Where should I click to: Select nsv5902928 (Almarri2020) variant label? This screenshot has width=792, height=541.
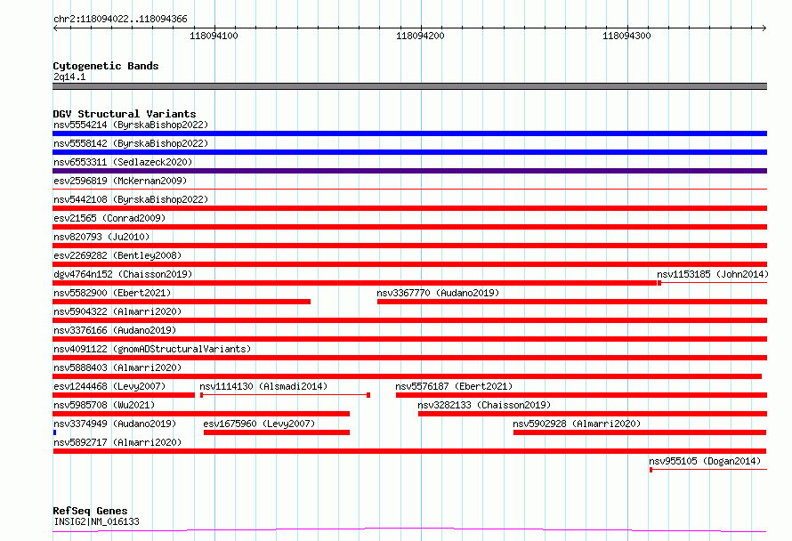[577, 424]
